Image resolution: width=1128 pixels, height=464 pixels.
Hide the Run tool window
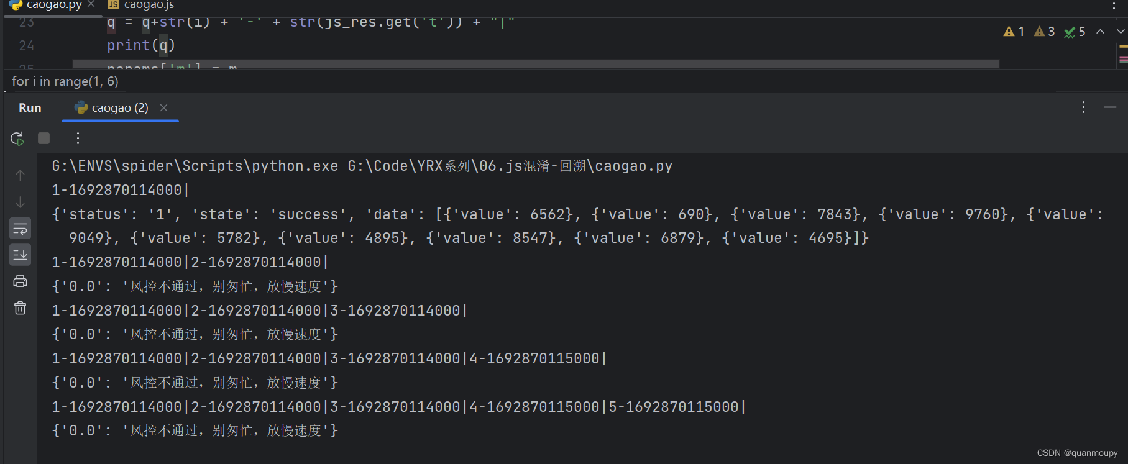1110,107
